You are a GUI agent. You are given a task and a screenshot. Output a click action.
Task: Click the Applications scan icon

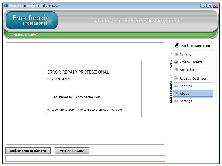point(176,70)
